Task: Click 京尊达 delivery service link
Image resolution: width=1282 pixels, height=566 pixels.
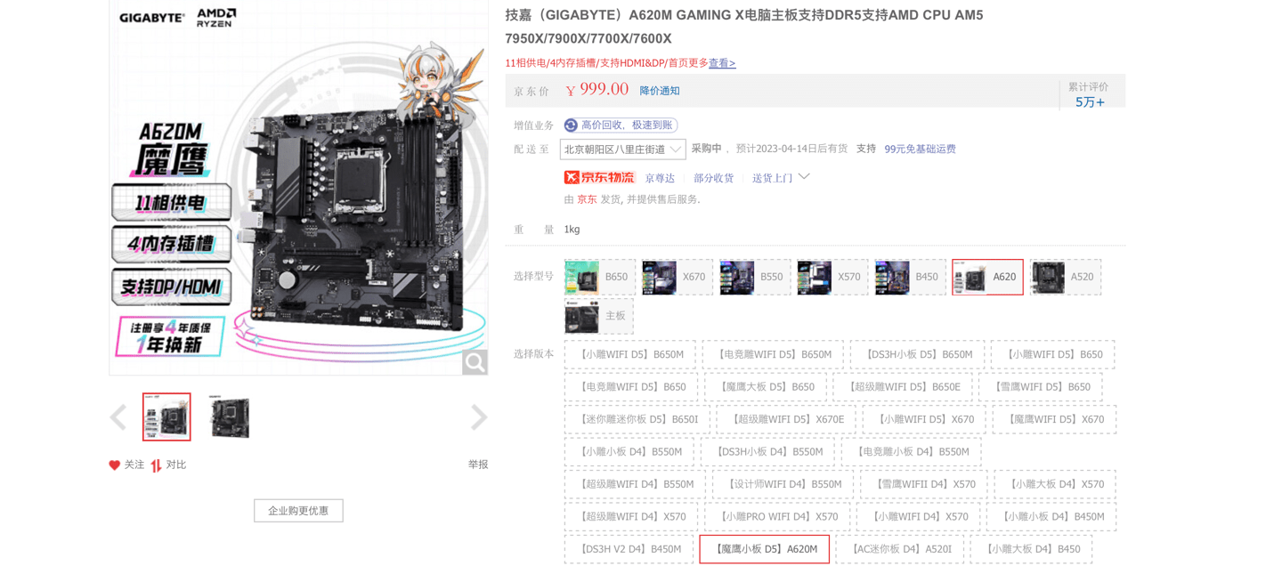Action: (660, 178)
